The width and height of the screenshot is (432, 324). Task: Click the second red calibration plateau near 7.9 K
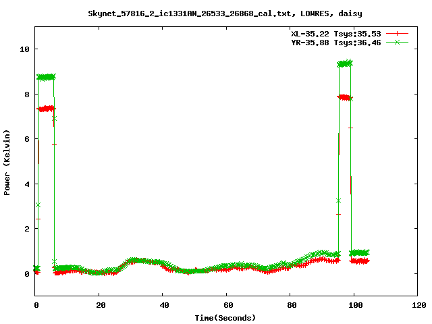pos(344,97)
